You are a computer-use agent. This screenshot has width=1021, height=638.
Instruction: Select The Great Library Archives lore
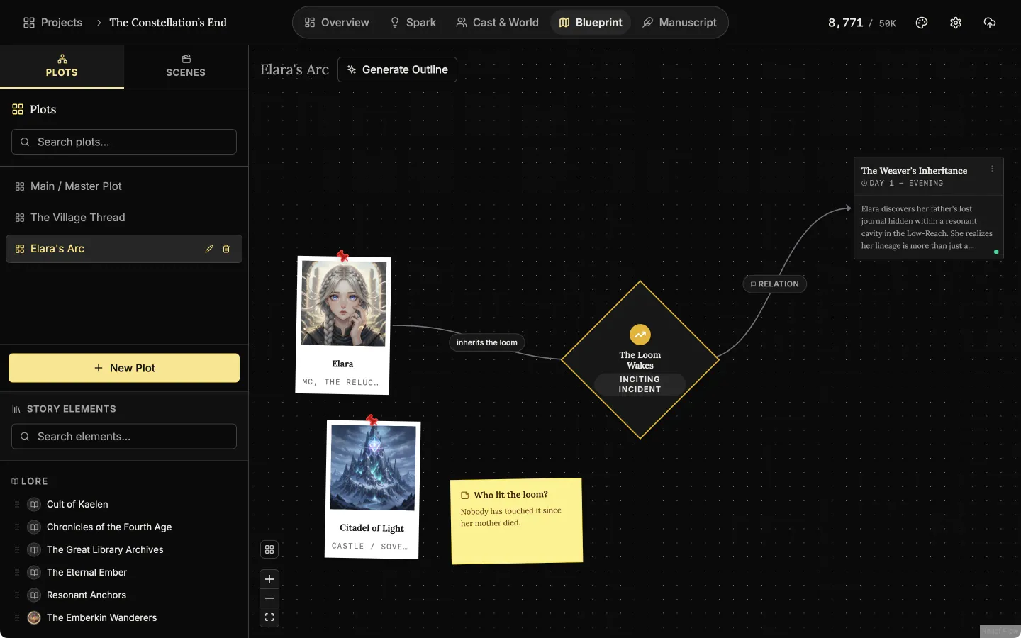pos(105,549)
